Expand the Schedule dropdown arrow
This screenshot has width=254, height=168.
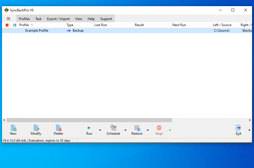coord(125,130)
